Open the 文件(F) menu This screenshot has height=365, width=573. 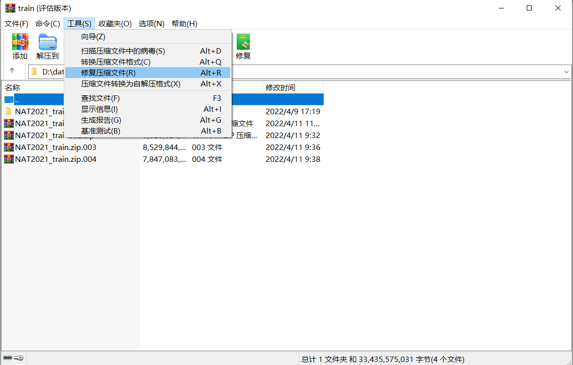[x=16, y=23]
